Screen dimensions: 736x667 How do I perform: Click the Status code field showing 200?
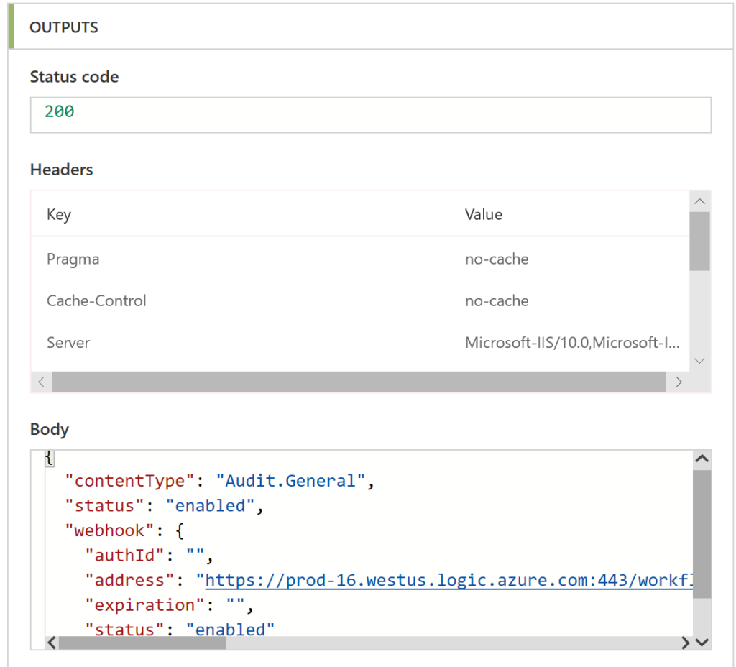(369, 114)
